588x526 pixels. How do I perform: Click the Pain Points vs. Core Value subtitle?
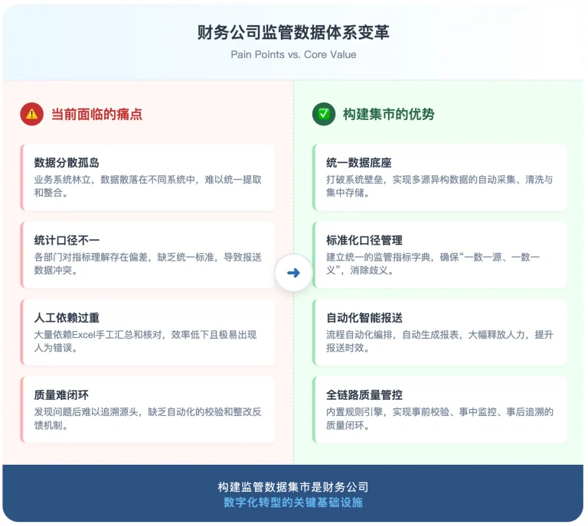(293, 54)
